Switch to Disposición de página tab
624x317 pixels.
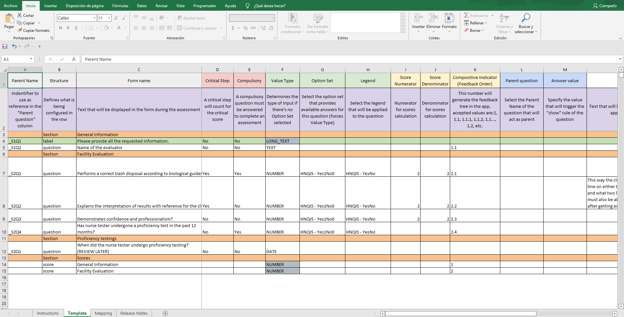(x=85, y=6)
